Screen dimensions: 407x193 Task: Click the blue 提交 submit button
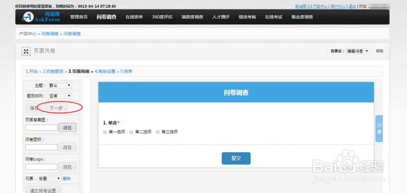(236, 158)
